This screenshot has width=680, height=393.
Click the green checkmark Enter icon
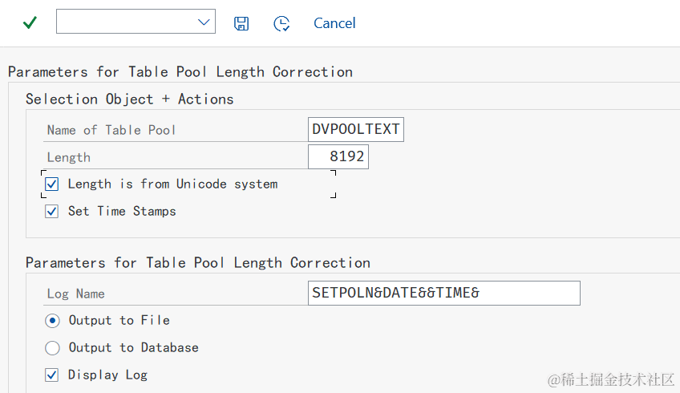click(x=30, y=22)
